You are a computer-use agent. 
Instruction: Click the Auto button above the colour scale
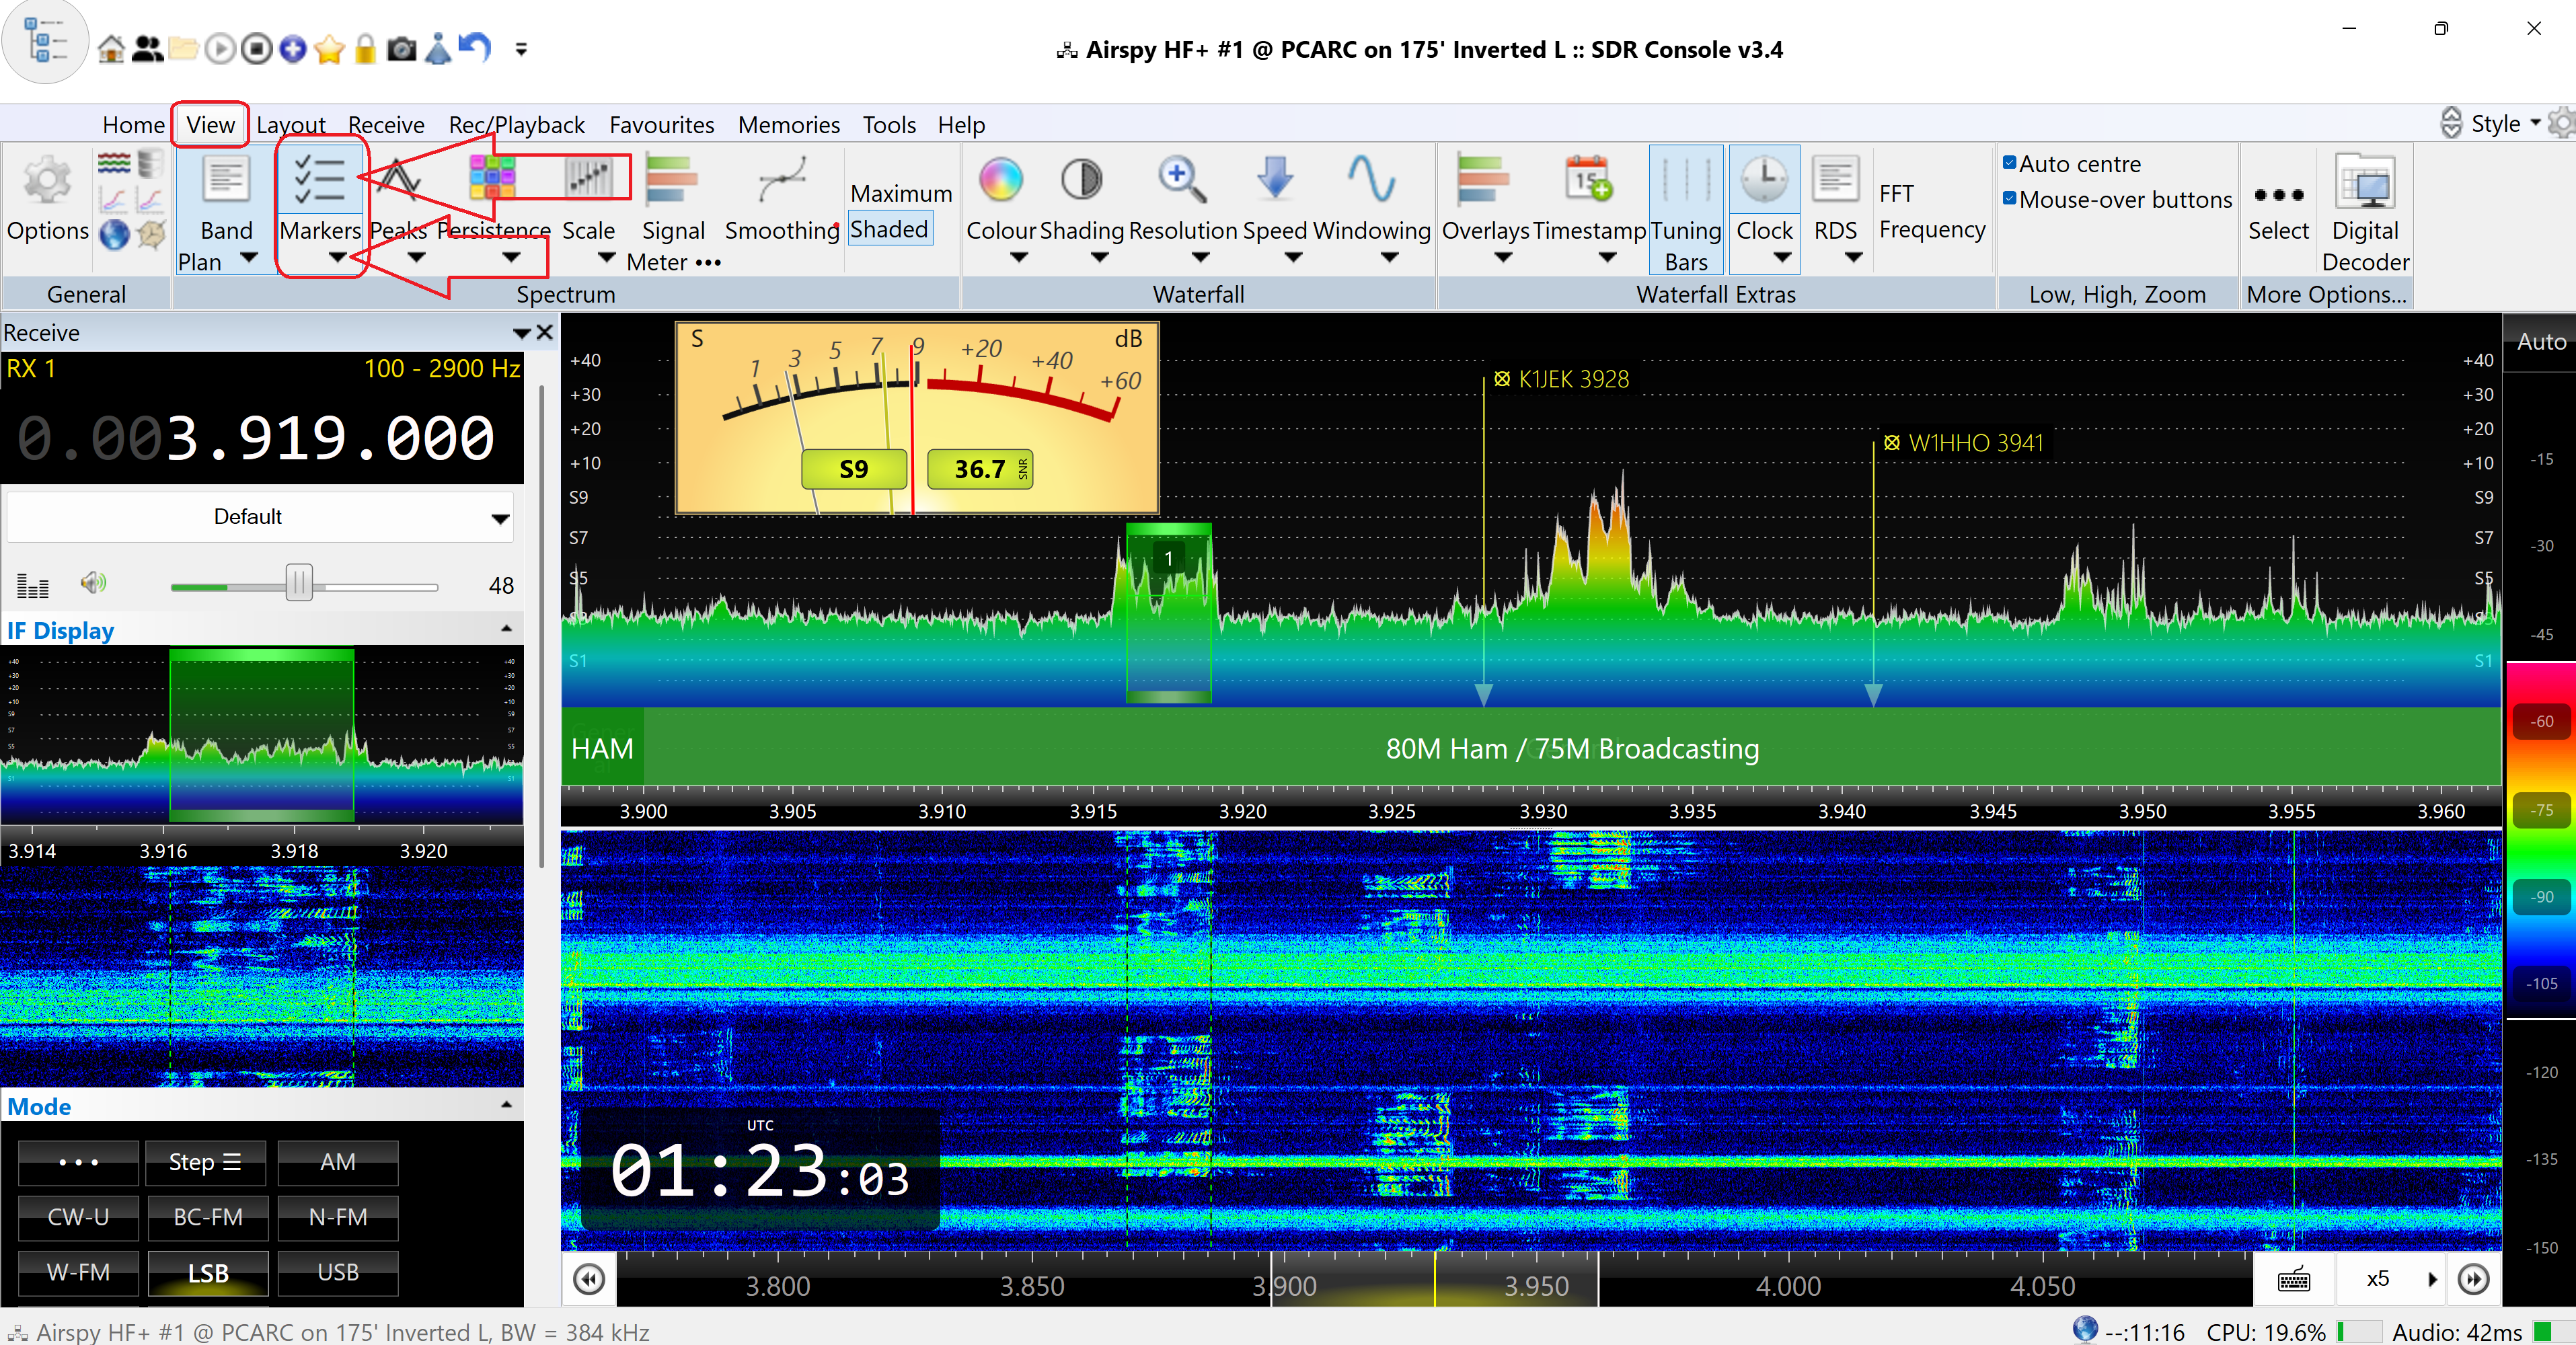tap(2540, 342)
